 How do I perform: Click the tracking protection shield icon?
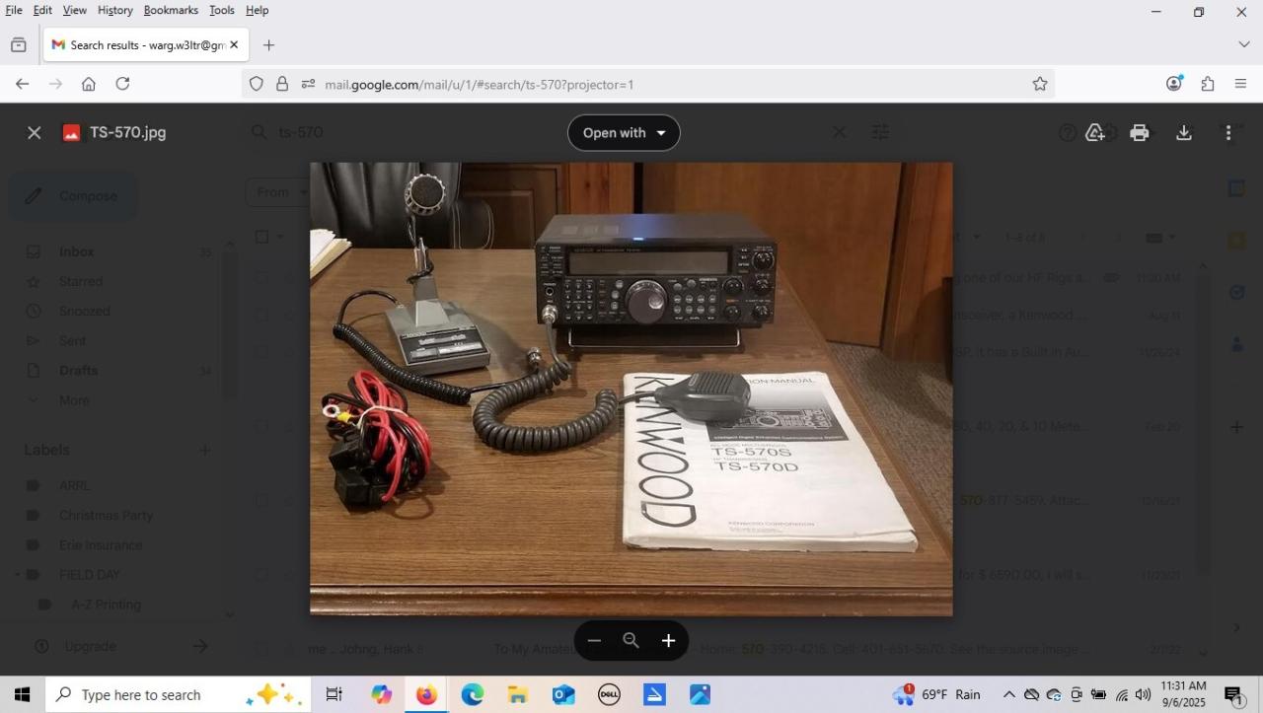tap(257, 84)
